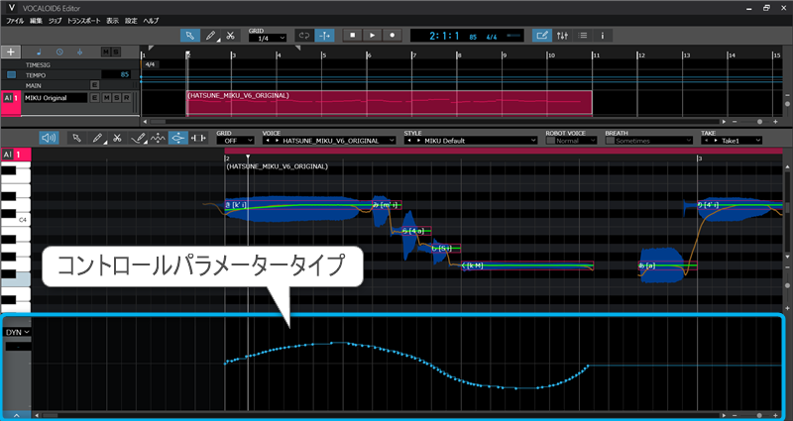Viewport: 793px width, 421px height.
Task: Toggle the R button on MIKU Original track
Action: pos(127,98)
